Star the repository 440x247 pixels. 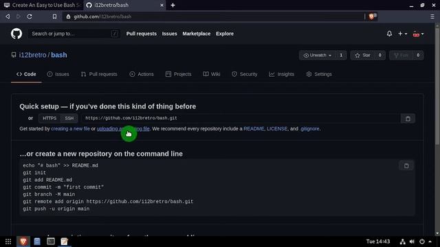point(362,55)
